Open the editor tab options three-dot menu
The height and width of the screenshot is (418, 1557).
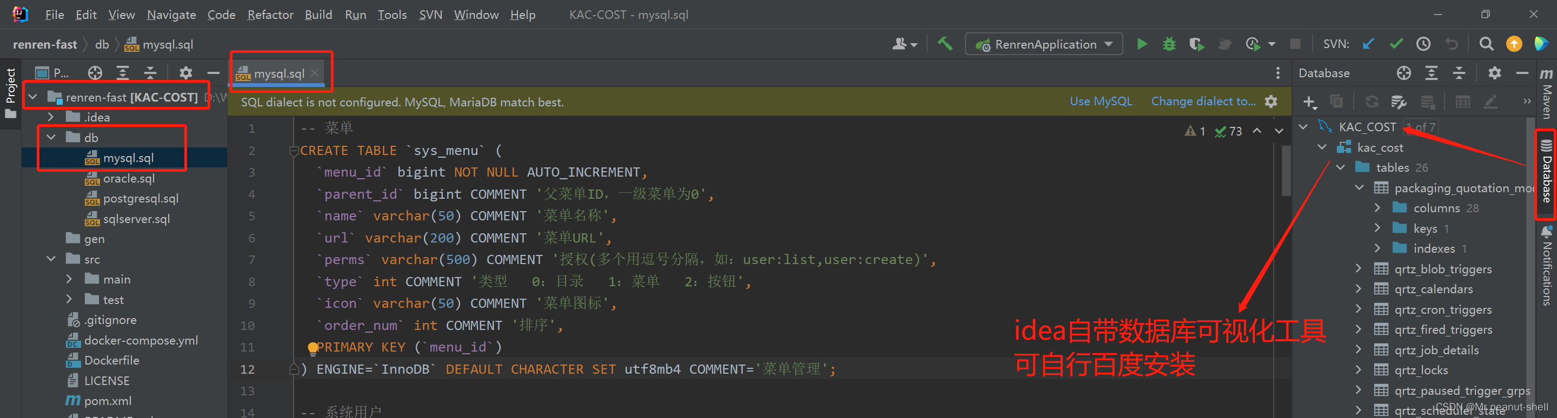(1277, 73)
